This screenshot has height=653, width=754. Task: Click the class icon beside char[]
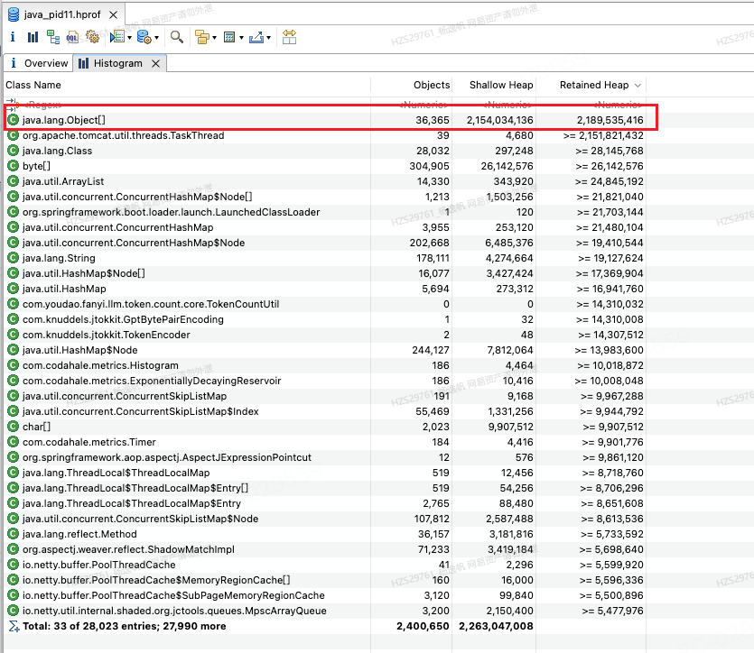(13, 427)
